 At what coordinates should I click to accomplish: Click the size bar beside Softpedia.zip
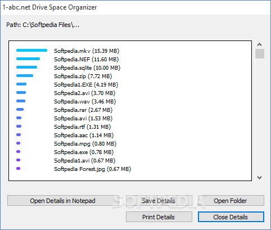coord(25,75)
